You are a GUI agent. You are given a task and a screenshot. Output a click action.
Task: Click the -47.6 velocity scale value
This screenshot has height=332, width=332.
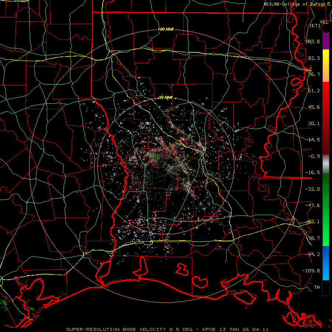pyautogui.click(x=312, y=205)
